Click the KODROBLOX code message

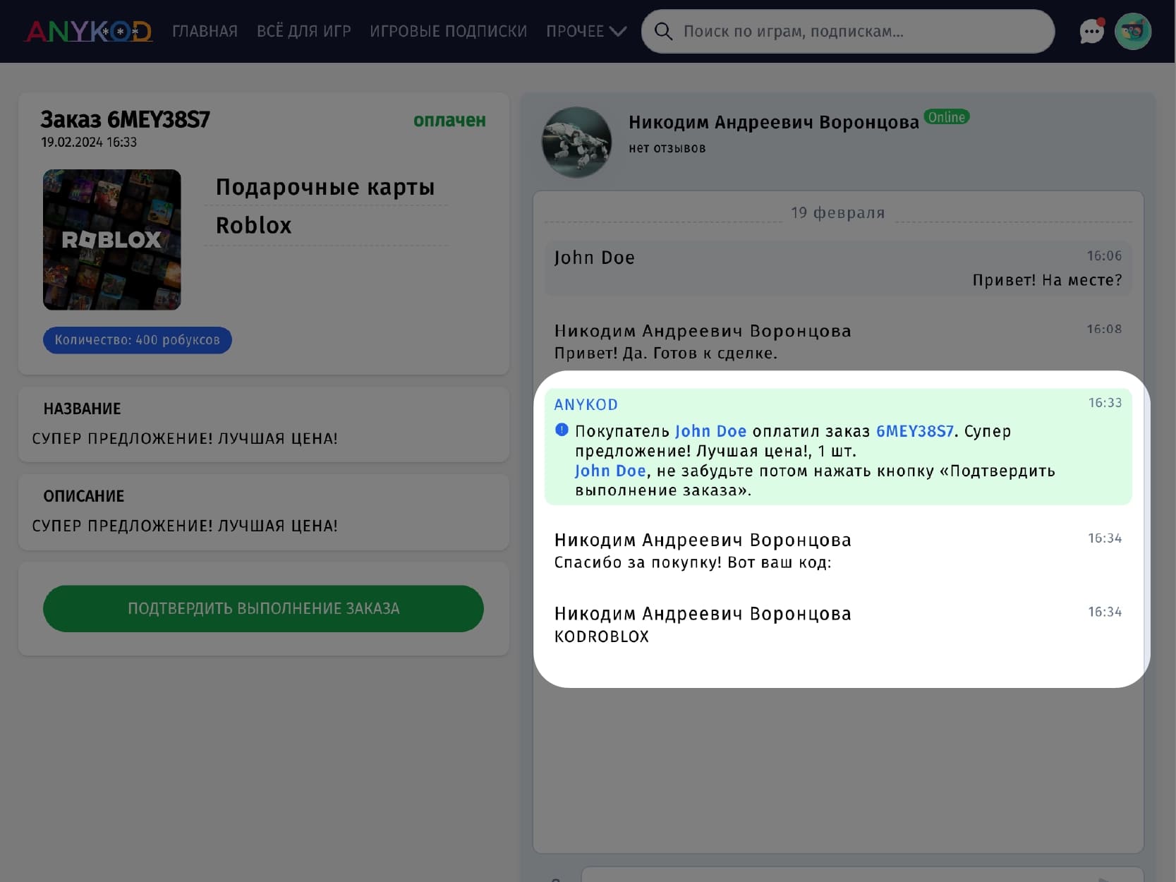pos(601,636)
